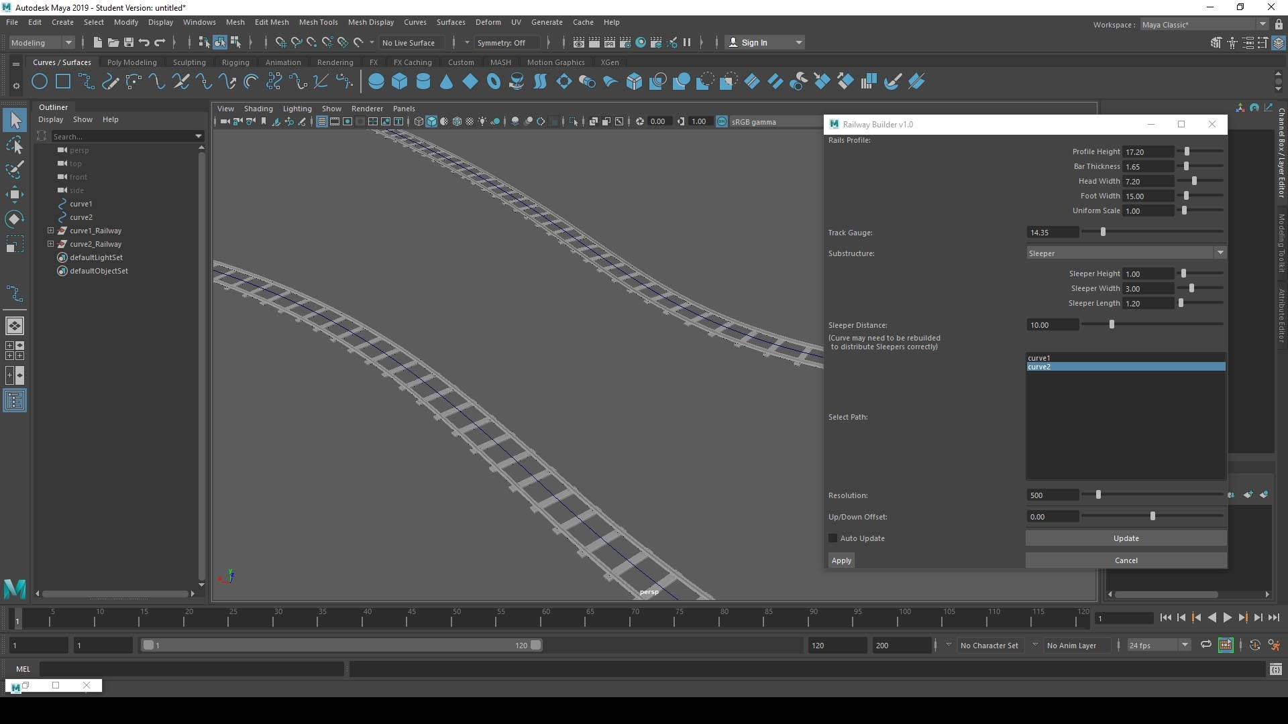
Task: Open the Mesh Tools menu
Action: tap(319, 22)
